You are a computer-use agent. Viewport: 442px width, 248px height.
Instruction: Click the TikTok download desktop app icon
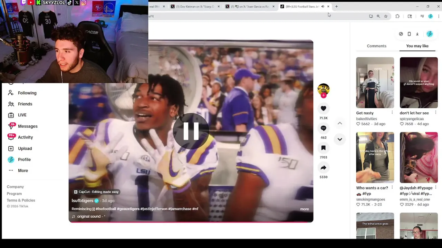[x=417, y=34]
